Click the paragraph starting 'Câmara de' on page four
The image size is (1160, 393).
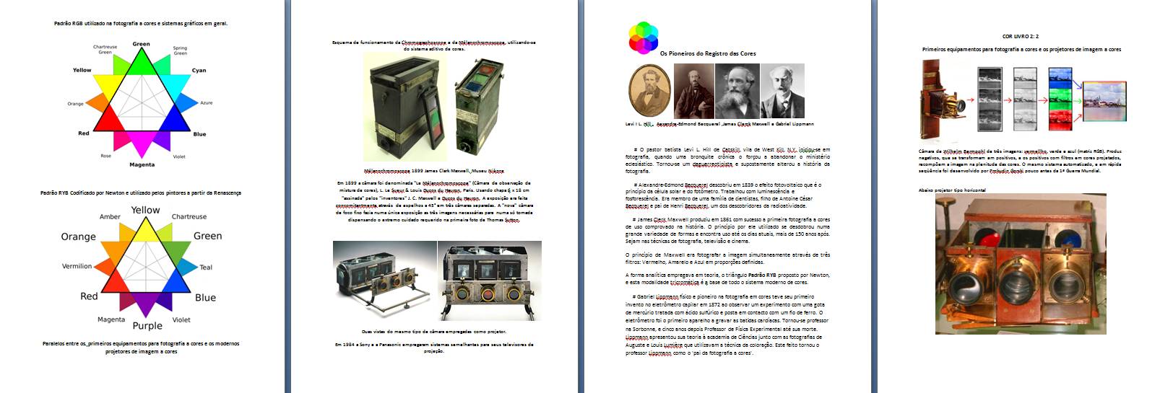click(x=1020, y=161)
